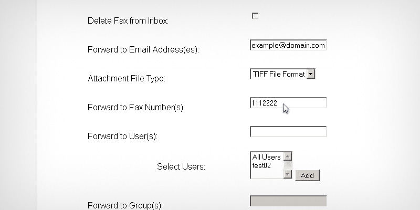420x210 pixels.
Task: Click the "Select Users:" label
Action: coord(181,167)
